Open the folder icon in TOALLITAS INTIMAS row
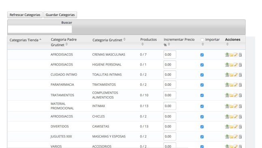The width and height of the screenshot is (262, 148). click(231, 75)
